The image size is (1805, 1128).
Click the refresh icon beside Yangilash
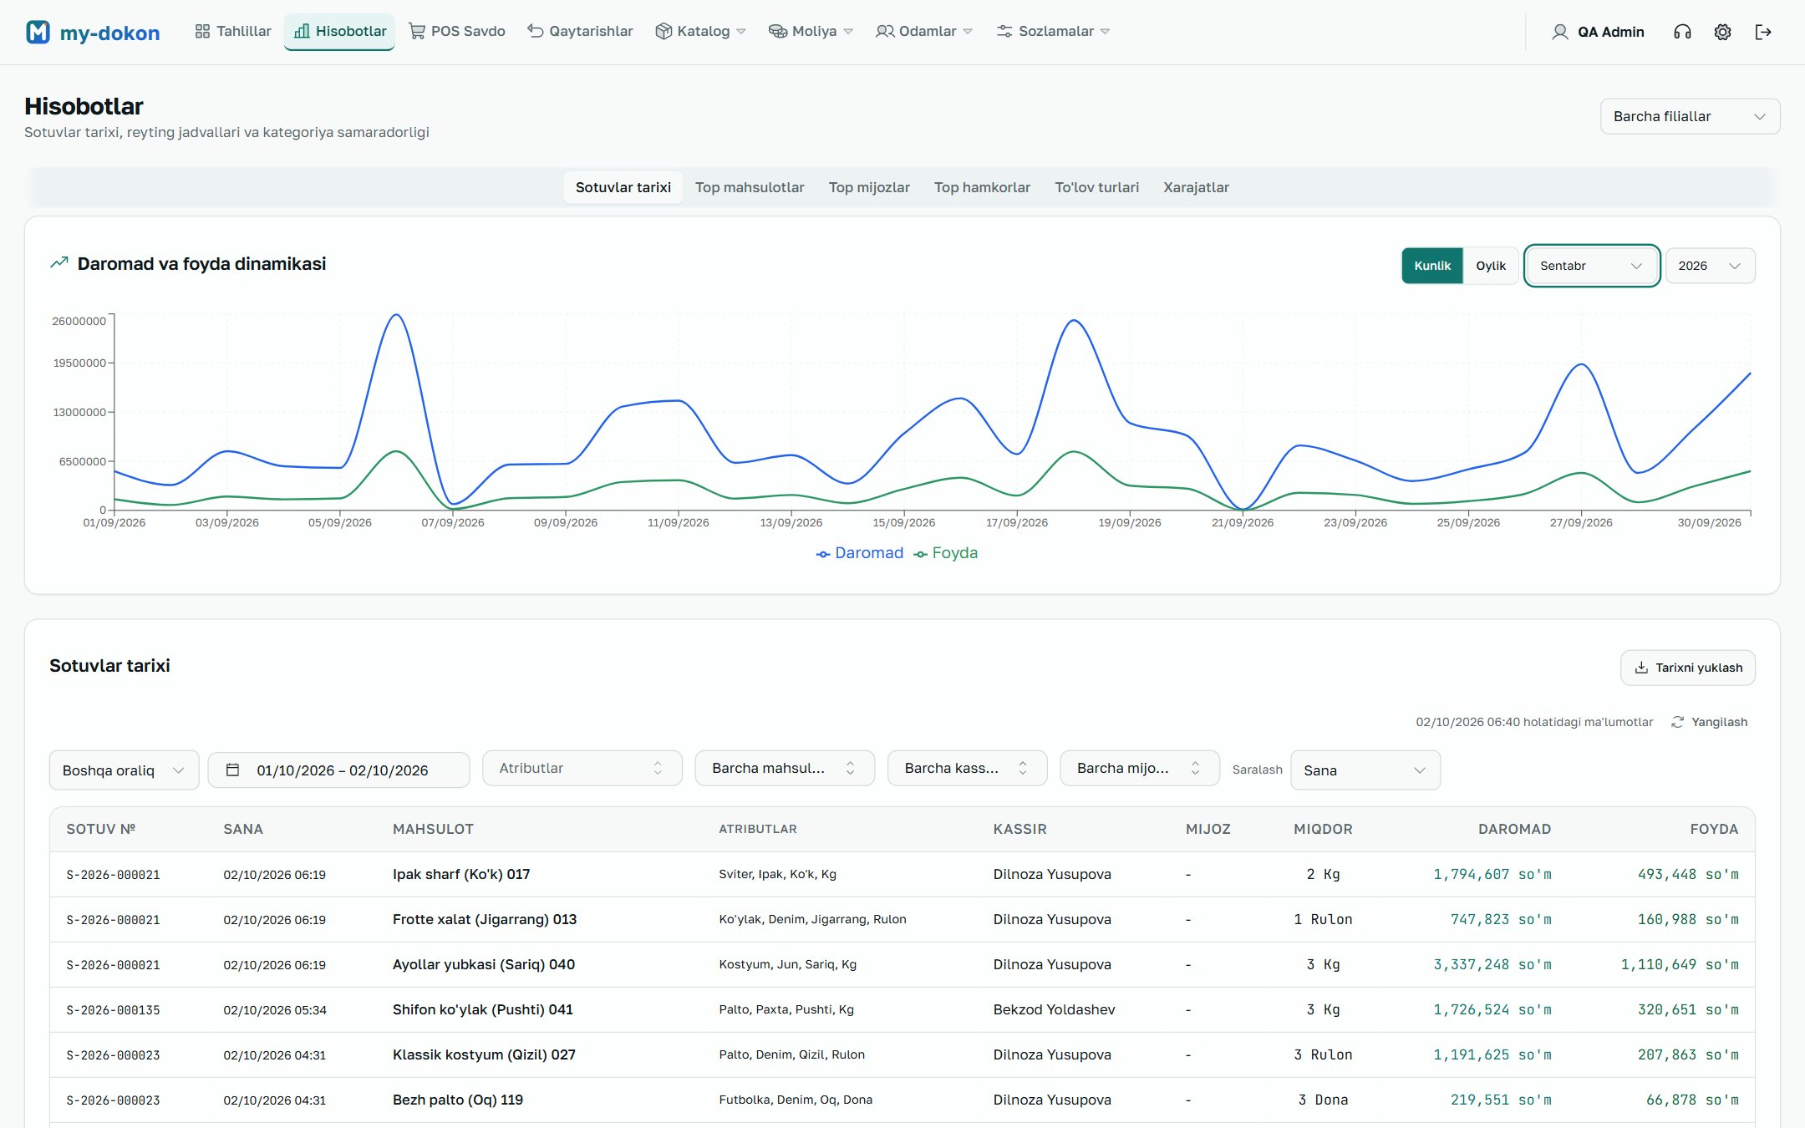(1677, 722)
